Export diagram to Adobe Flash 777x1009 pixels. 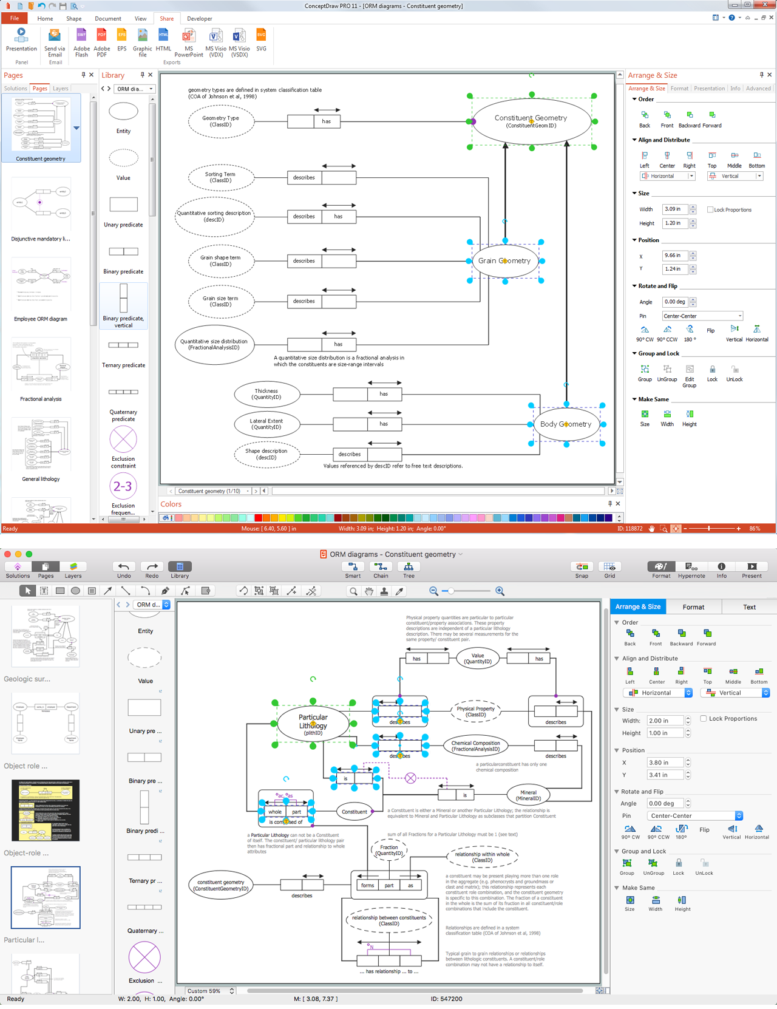coord(81,43)
